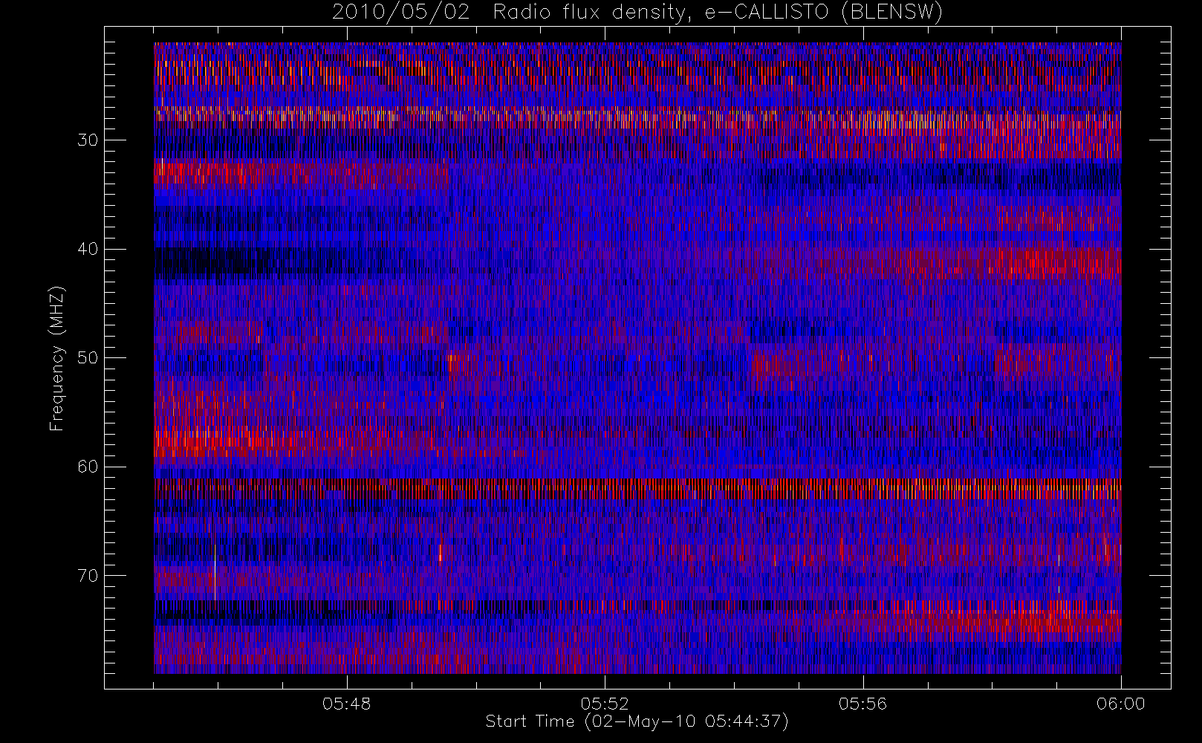Image resolution: width=1202 pixels, height=743 pixels.
Task: Click the 60 frequency tick label
Action: 88,467
